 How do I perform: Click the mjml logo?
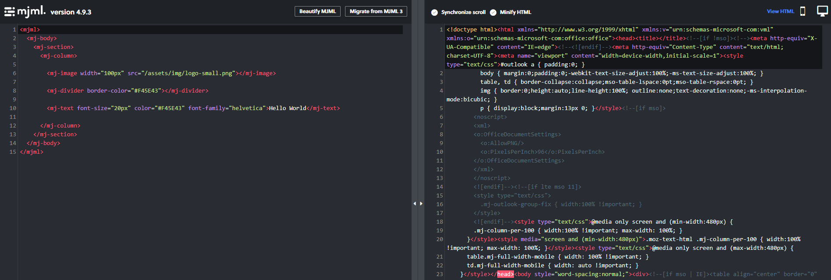click(x=31, y=11)
